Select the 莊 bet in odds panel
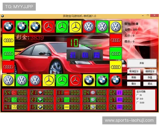 pos(120,93)
